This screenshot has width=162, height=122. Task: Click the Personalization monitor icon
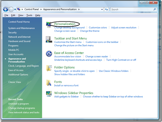point(48,25)
